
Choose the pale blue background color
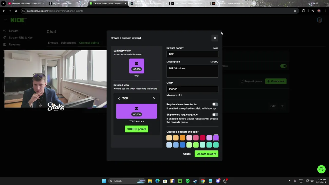[x=169, y=145]
